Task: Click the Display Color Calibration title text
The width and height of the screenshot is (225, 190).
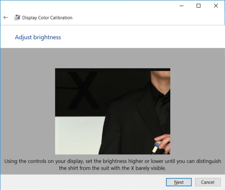Action: pyautogui.click(x=47, y=18)
